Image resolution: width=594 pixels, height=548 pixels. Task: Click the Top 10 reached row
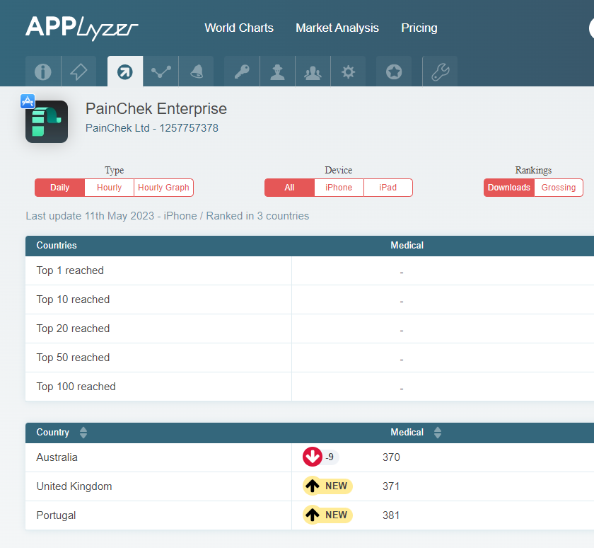pos(310,299)
